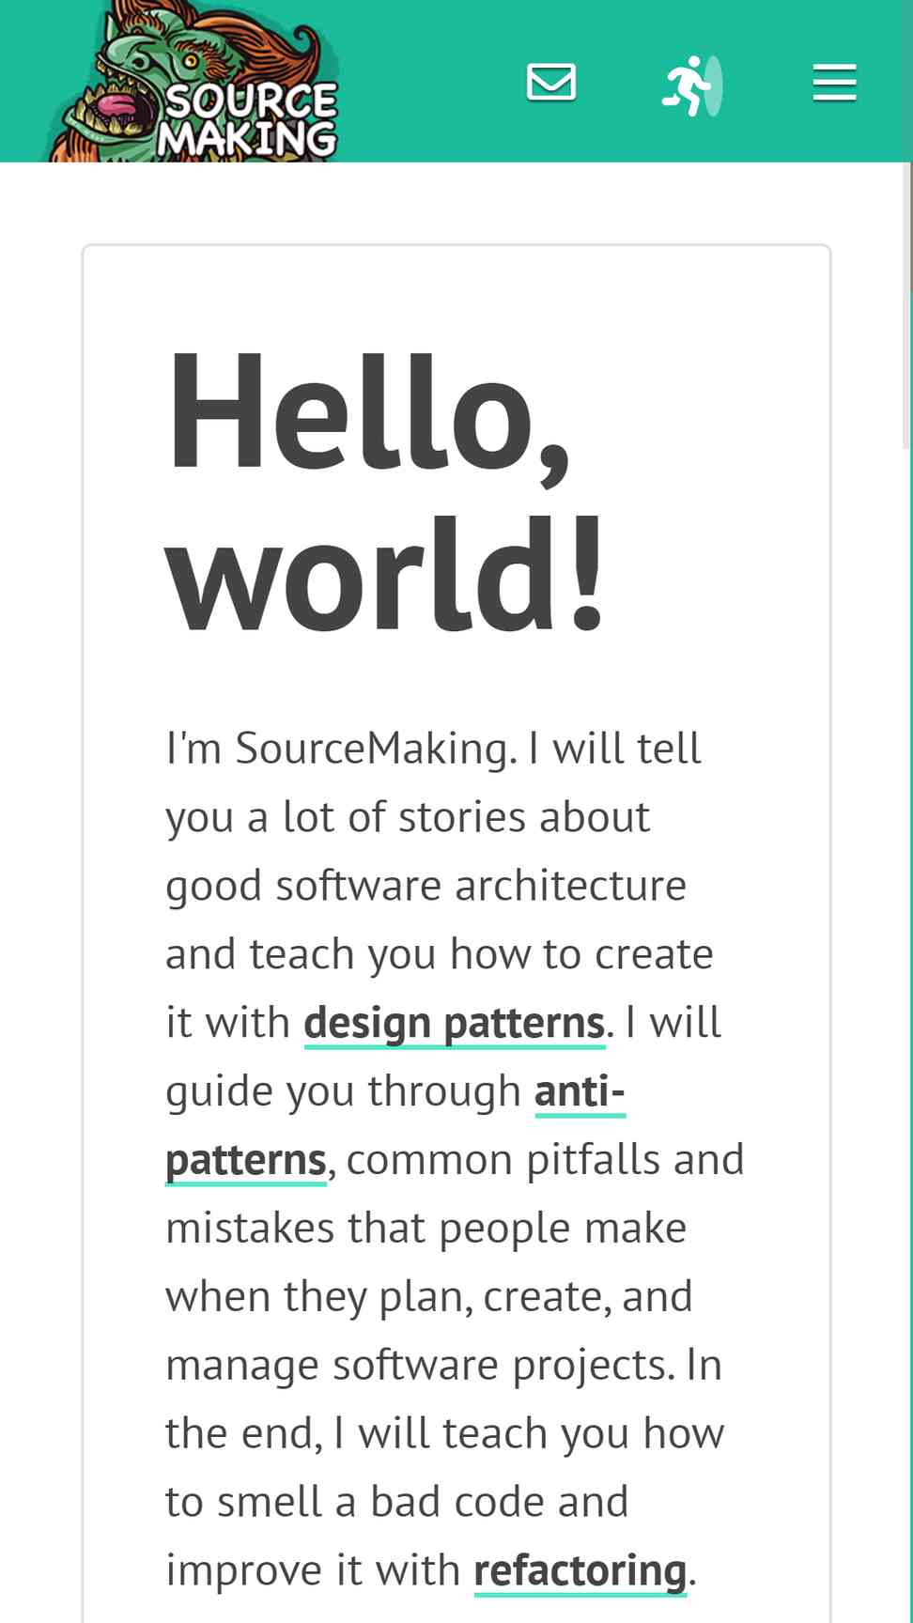The image size is (913, 1623).
Task: Open the envelope contact icon
Action: 551,82
